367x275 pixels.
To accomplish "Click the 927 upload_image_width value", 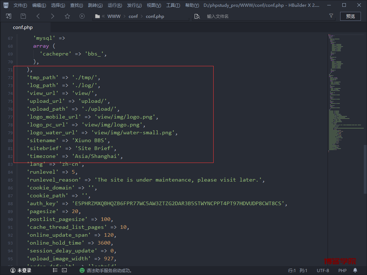I will click(x=109, y=259).
